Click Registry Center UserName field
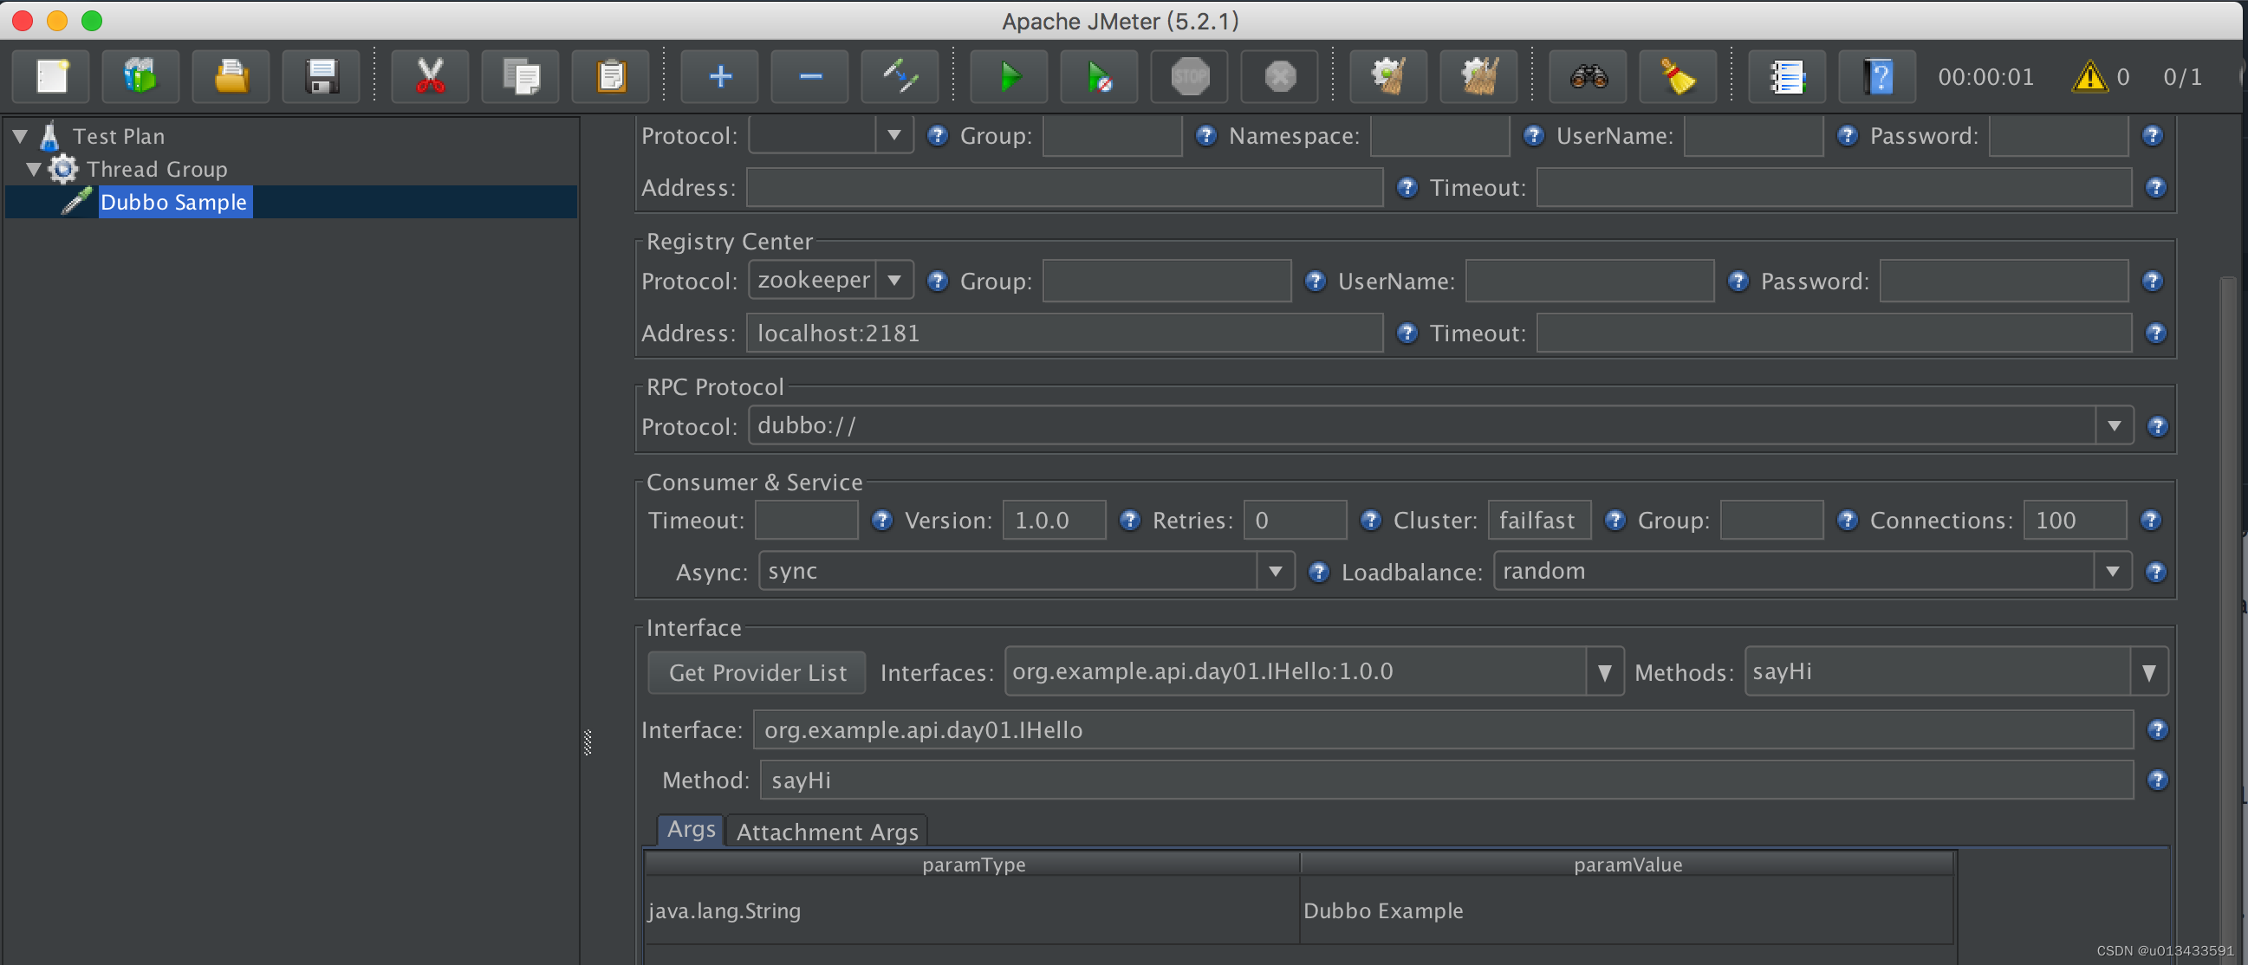The height and width of the screenshot is (965, 2248). click(1589, 281)
